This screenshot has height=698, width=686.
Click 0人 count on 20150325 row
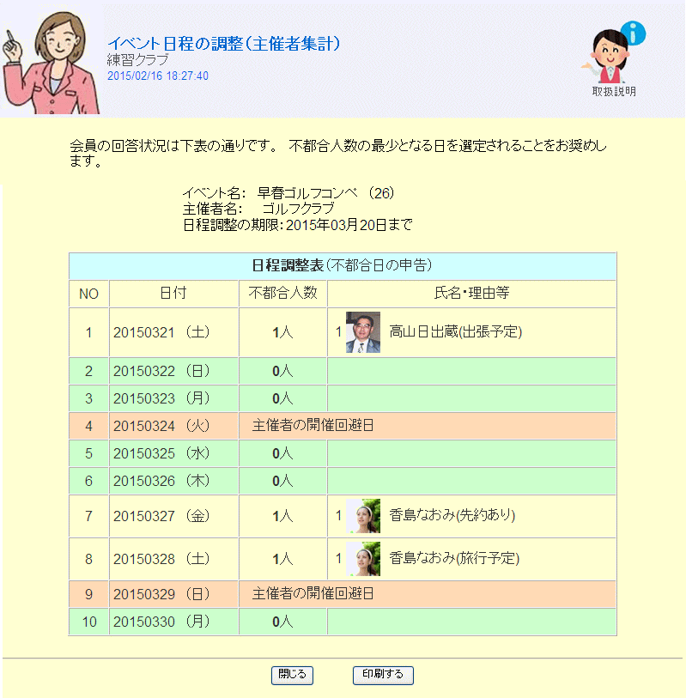pos(282,453)
